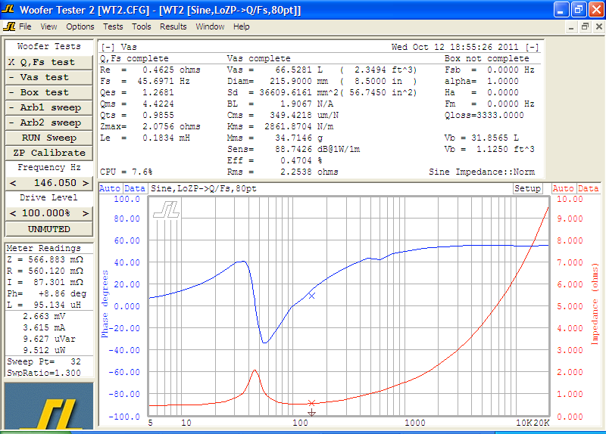Image resolution: width=606 pixels, height=434 pixels.
Task: Click the red Data button
Action: point(589,188)
